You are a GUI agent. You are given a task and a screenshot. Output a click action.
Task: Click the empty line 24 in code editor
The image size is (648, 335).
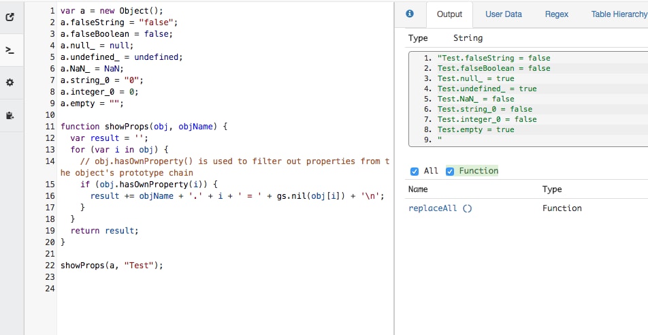(204, 289)
